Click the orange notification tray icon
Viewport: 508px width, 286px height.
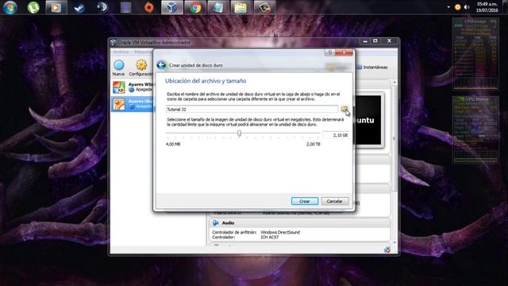tap(457, 7)
